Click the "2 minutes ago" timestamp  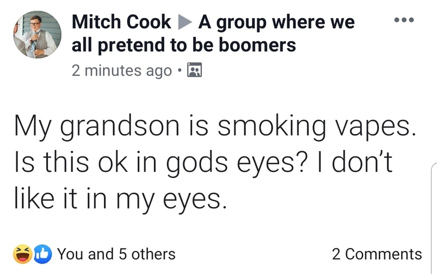point(121,70)
